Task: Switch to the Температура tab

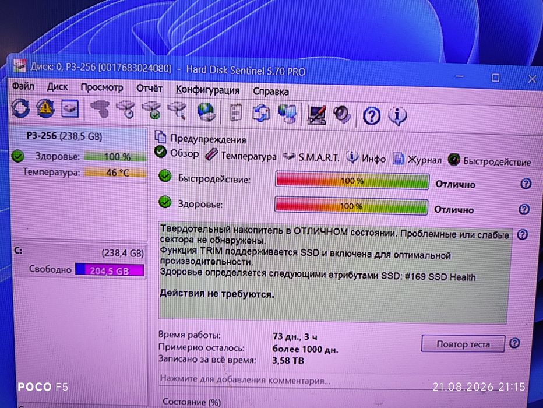Action: (241, 156)
